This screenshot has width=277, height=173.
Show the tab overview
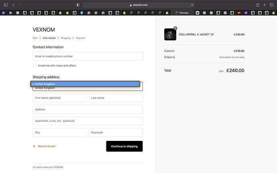tap(271, 5)
